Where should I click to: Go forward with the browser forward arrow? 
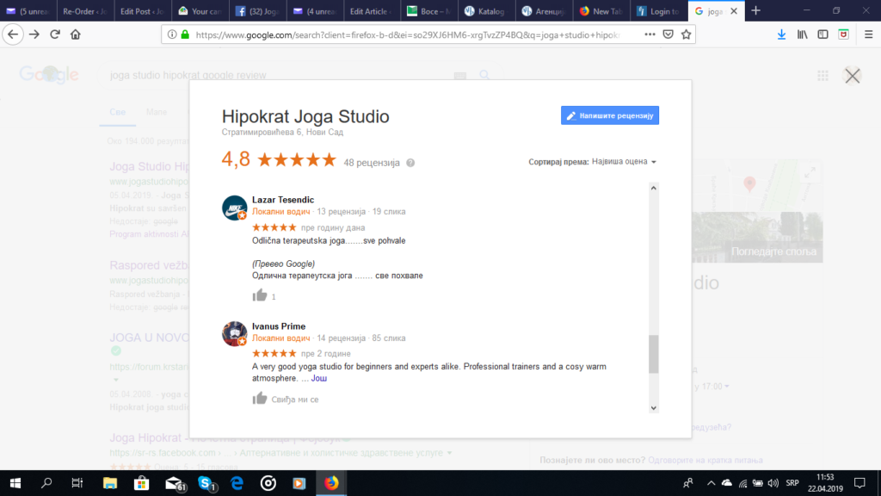pyautogui.click(x=34, y=34)
